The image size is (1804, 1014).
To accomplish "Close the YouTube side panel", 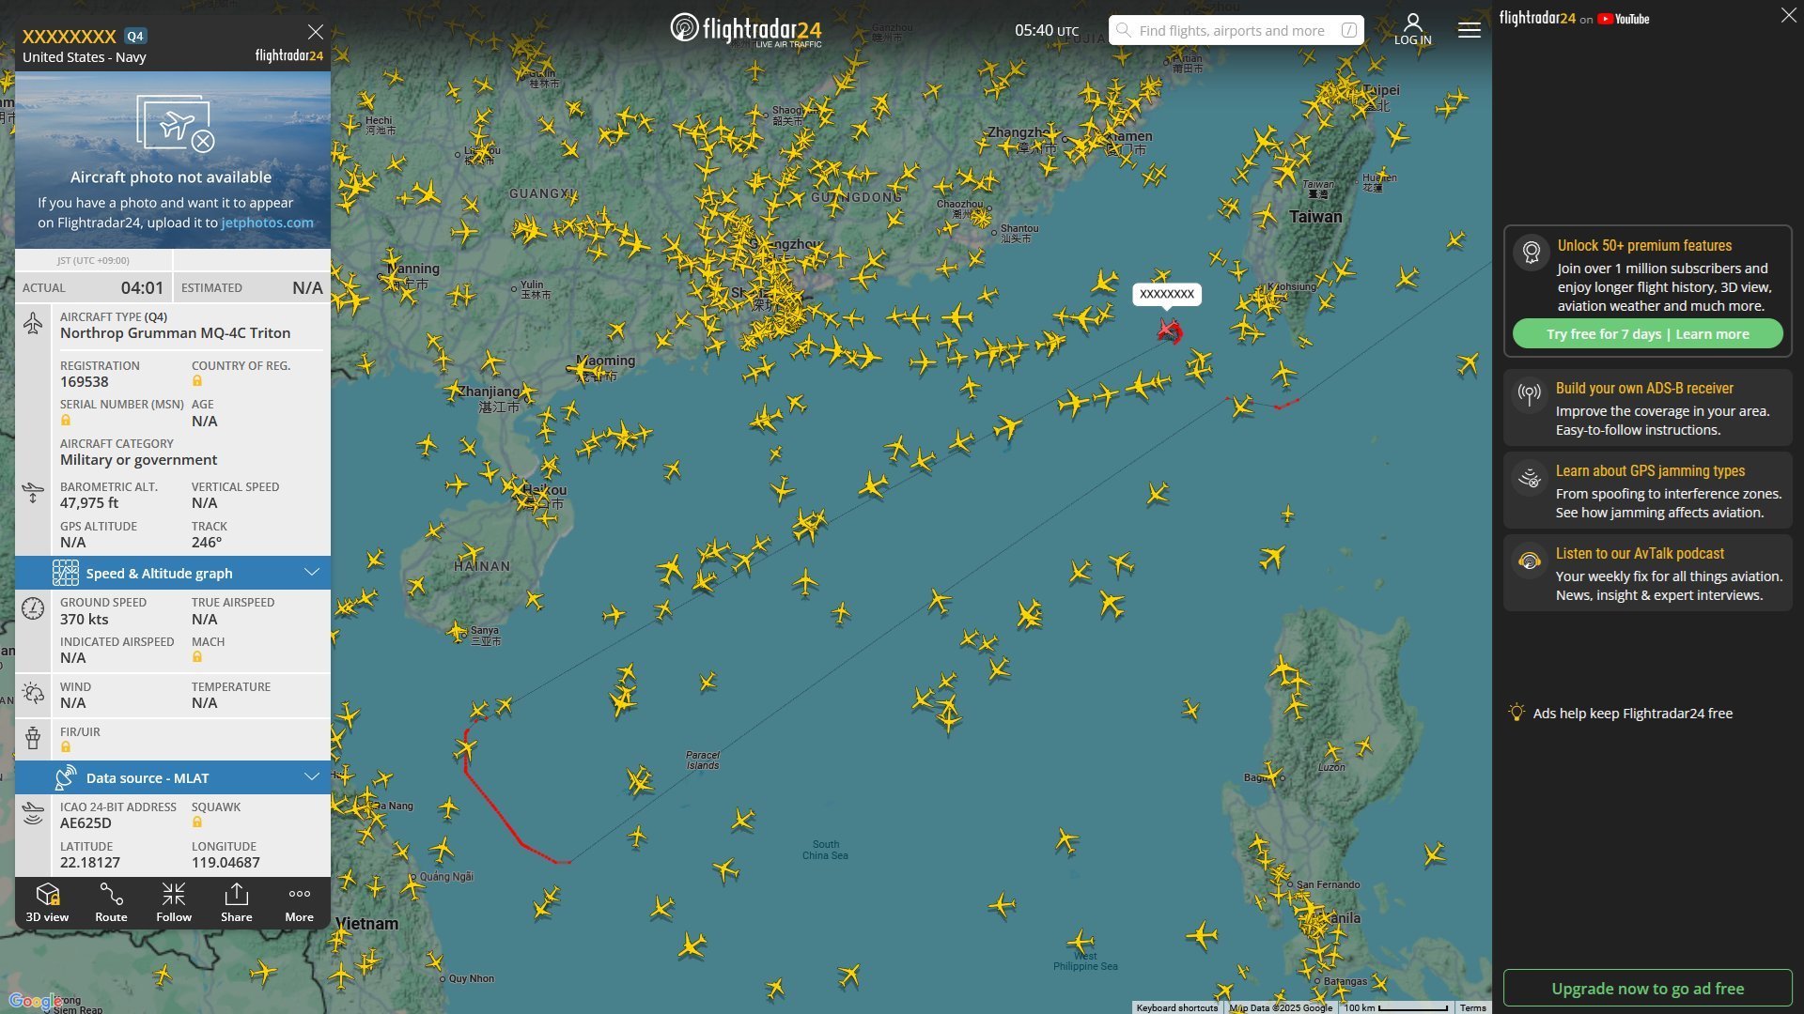I will tap(1789, 16).
